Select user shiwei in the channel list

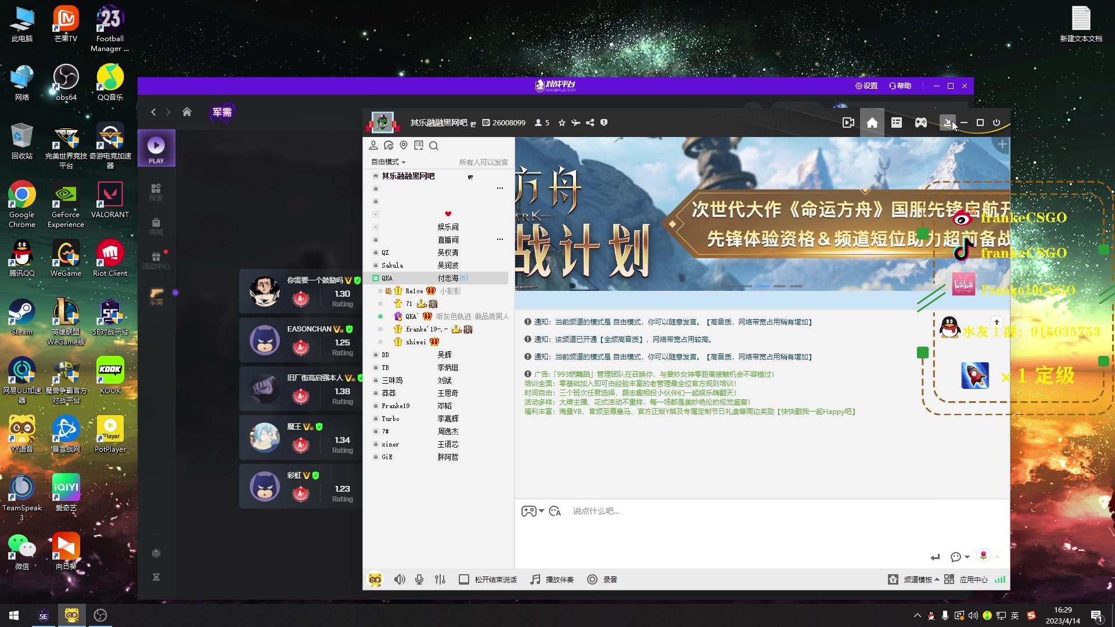(436, 342)
